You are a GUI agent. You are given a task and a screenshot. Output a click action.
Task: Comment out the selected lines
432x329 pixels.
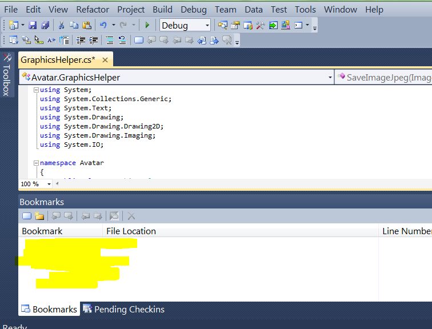[110, 40]
